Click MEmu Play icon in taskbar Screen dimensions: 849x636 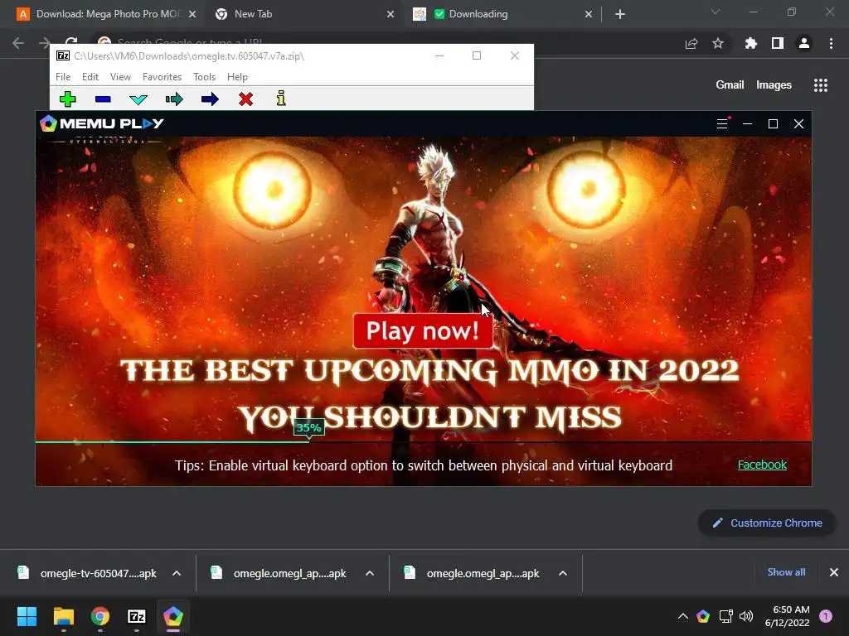[173, 616]
